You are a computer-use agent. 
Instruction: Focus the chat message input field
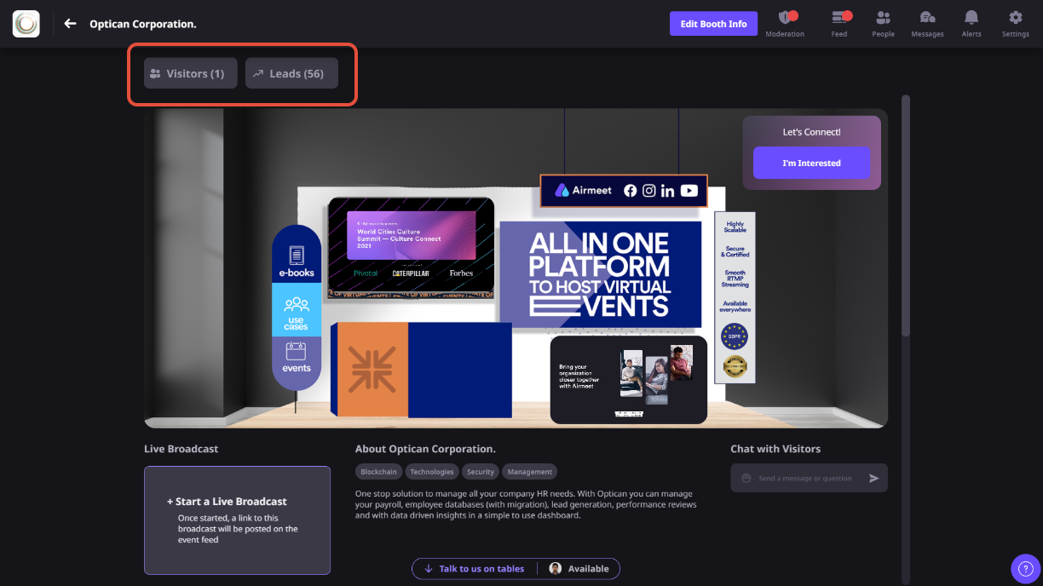coord(805,478)
